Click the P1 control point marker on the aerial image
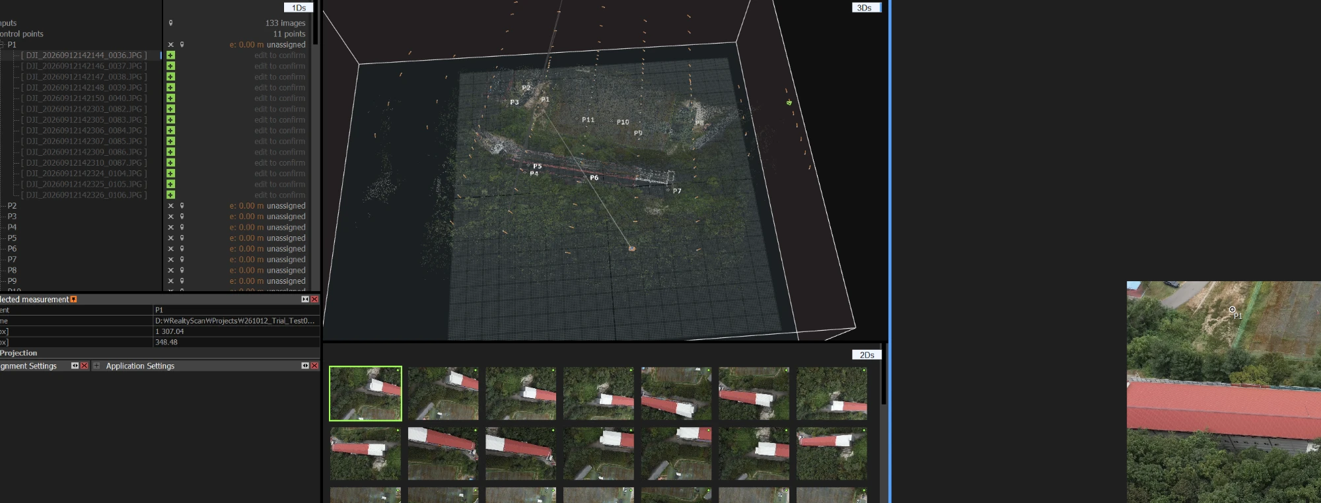 pyautogui.click(x=1232, y=310)
